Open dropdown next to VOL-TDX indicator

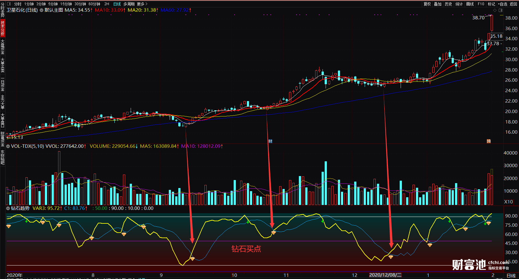pos(8,146)
